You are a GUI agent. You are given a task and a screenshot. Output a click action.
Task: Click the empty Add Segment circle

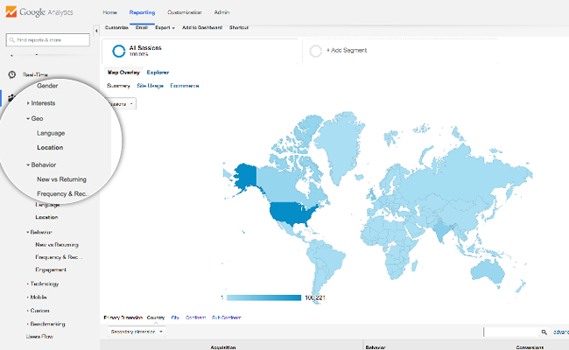point(315,52)
